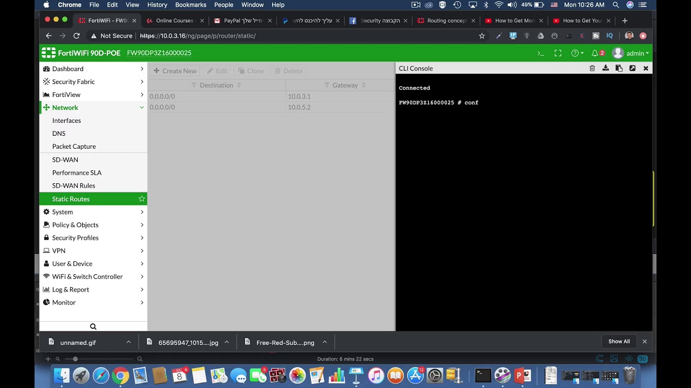Click Chrome back navigation arrow
The height and width of the screenshot is (388, 691).
(x=49, y=36)
